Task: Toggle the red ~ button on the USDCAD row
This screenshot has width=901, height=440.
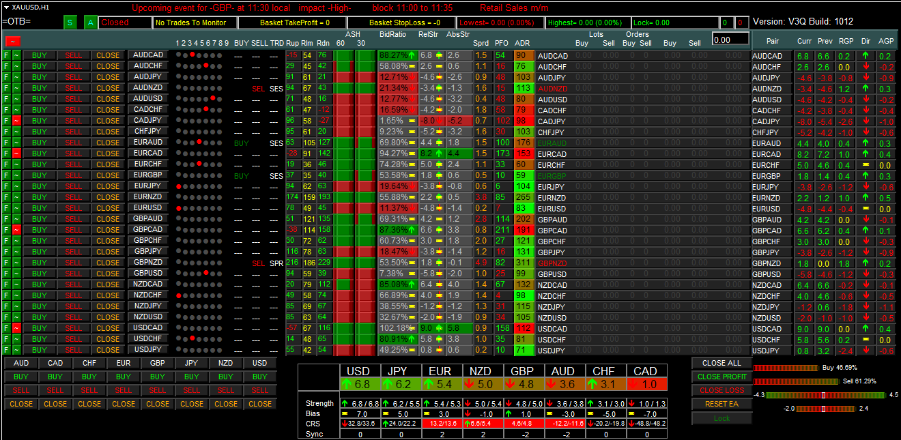Action: coord(16,328)
